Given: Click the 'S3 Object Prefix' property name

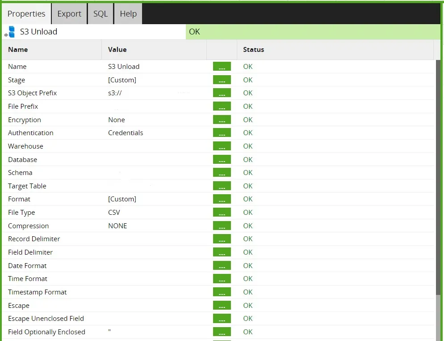Looking at the screenshot, I should click(32, 93).
